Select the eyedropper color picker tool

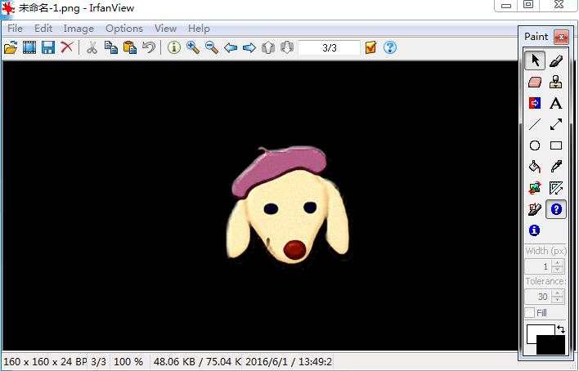[556, 167]
